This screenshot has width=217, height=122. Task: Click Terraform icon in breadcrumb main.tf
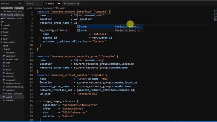coord(56,8)
